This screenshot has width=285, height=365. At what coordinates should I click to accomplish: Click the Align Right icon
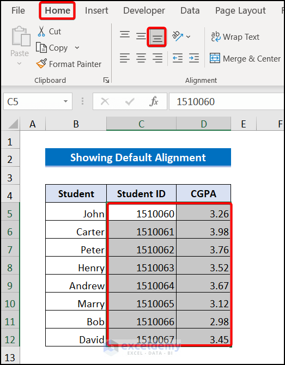click(157, 58)
